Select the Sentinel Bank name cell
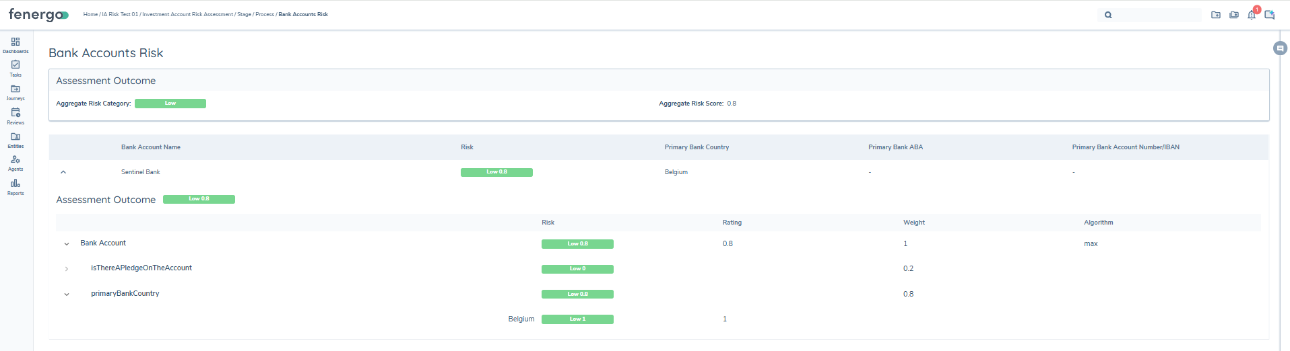This screenshot has height=351, width=1290. tap(141, 172)
